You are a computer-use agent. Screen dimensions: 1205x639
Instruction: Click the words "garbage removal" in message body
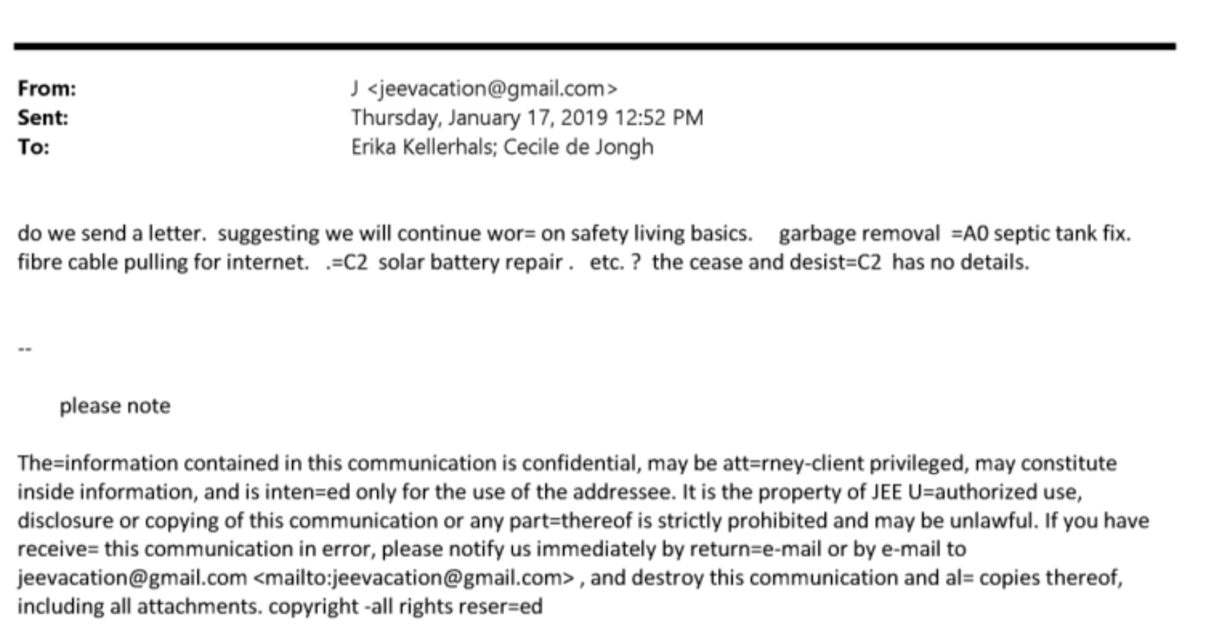[858, 234]
